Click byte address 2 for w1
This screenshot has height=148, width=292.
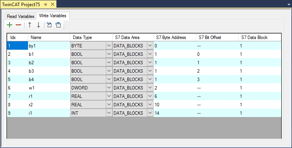coord(175,88)
